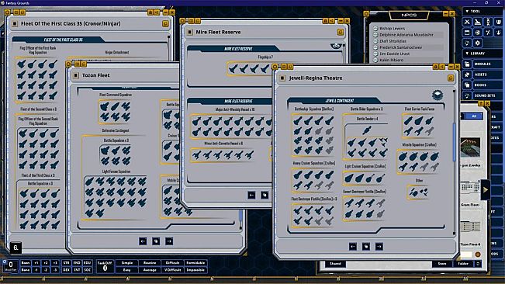The width and height of the screenshot is (505, 284).
Task: Open NPC Delphine Adorania Muudashir
Action: pyautogui.click(x=406, y=35)
